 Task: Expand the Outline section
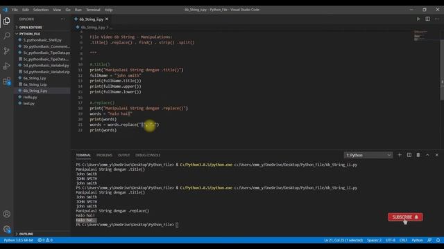pos(26,234)
